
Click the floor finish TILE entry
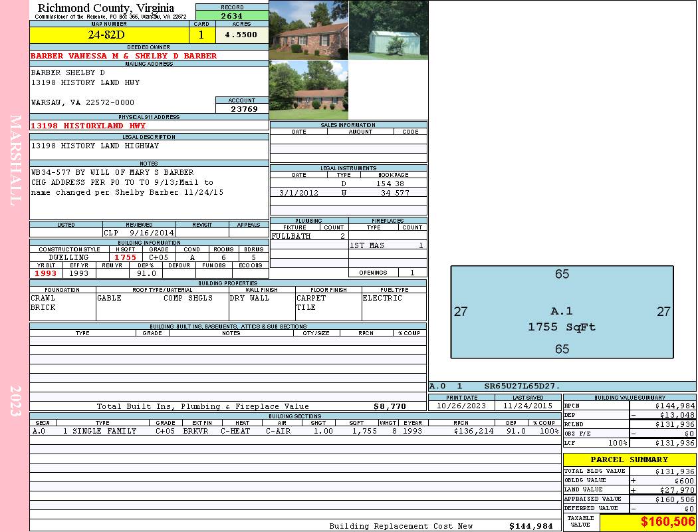click(x=306, y=307)
